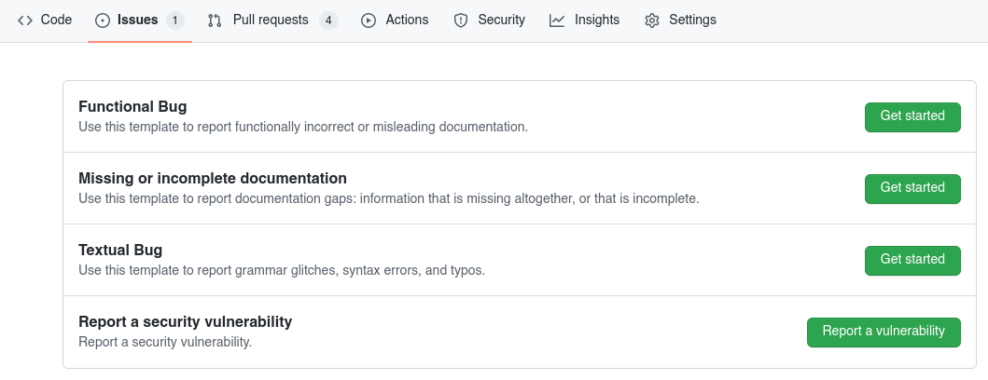Switch to the Actions tab label

point(407,20)
